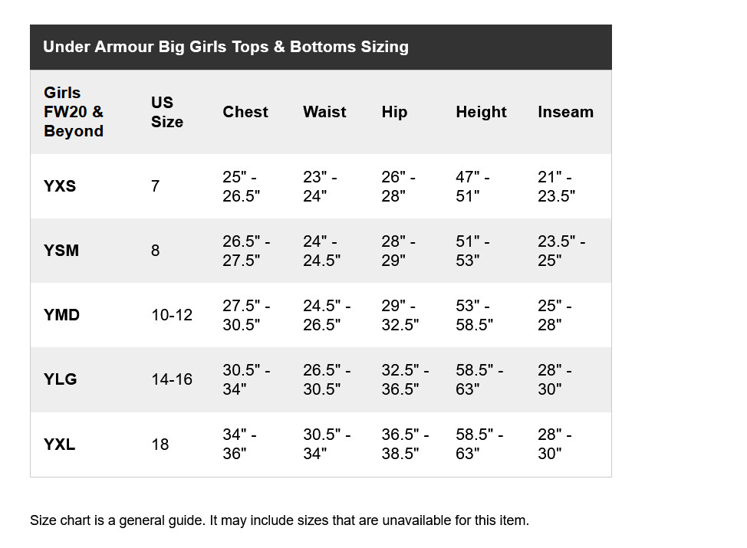Click the Height column header

(x=481, y=113)
